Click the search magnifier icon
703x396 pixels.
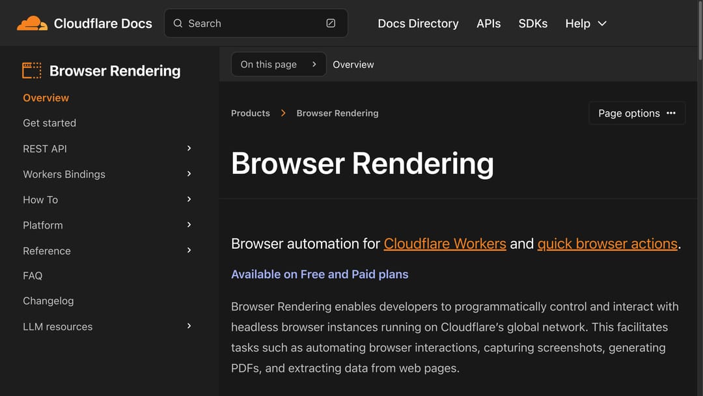pos(178,23)
